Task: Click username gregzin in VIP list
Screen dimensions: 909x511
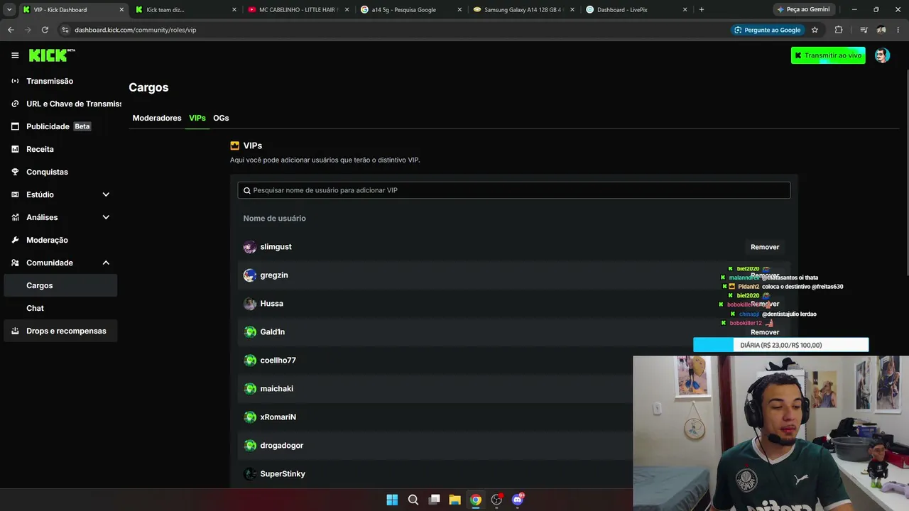Action: tap(274, 275)
